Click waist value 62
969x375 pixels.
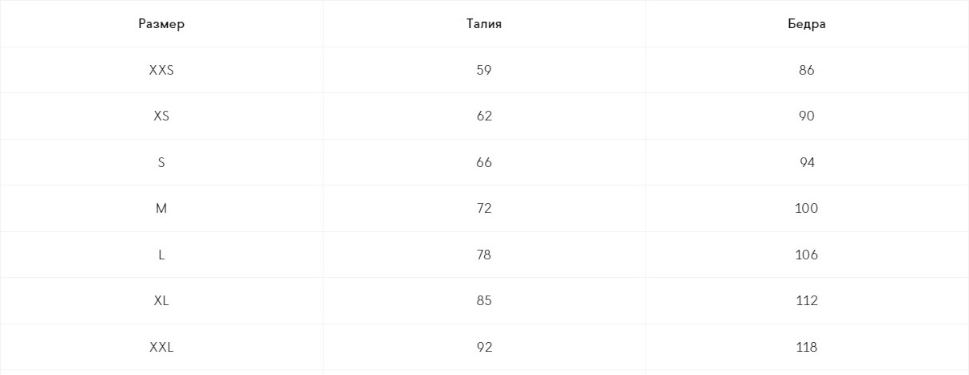coord(484,116)
